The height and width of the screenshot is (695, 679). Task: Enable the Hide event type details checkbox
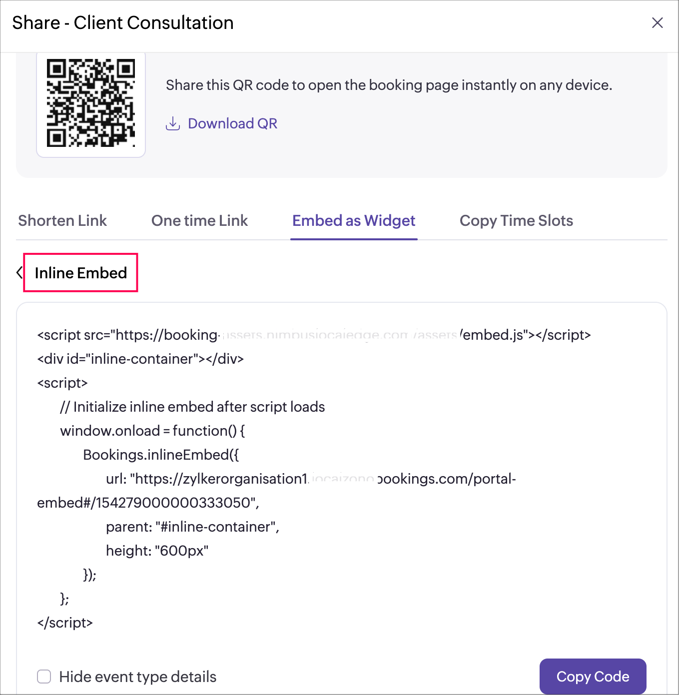tap(44, 677)
